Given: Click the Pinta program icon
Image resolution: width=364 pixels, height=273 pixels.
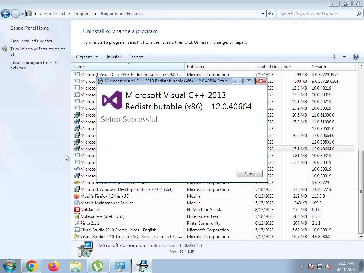Looking at the screenshot, I should click(77, 223).
